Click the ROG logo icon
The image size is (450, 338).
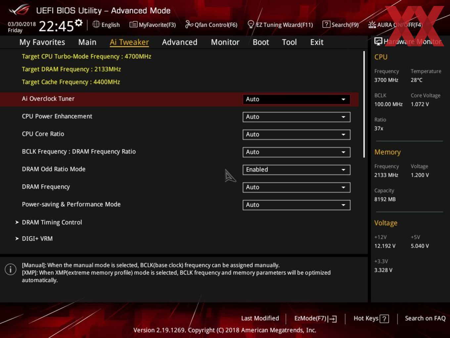pyautogui.click(x=19, y=10)
